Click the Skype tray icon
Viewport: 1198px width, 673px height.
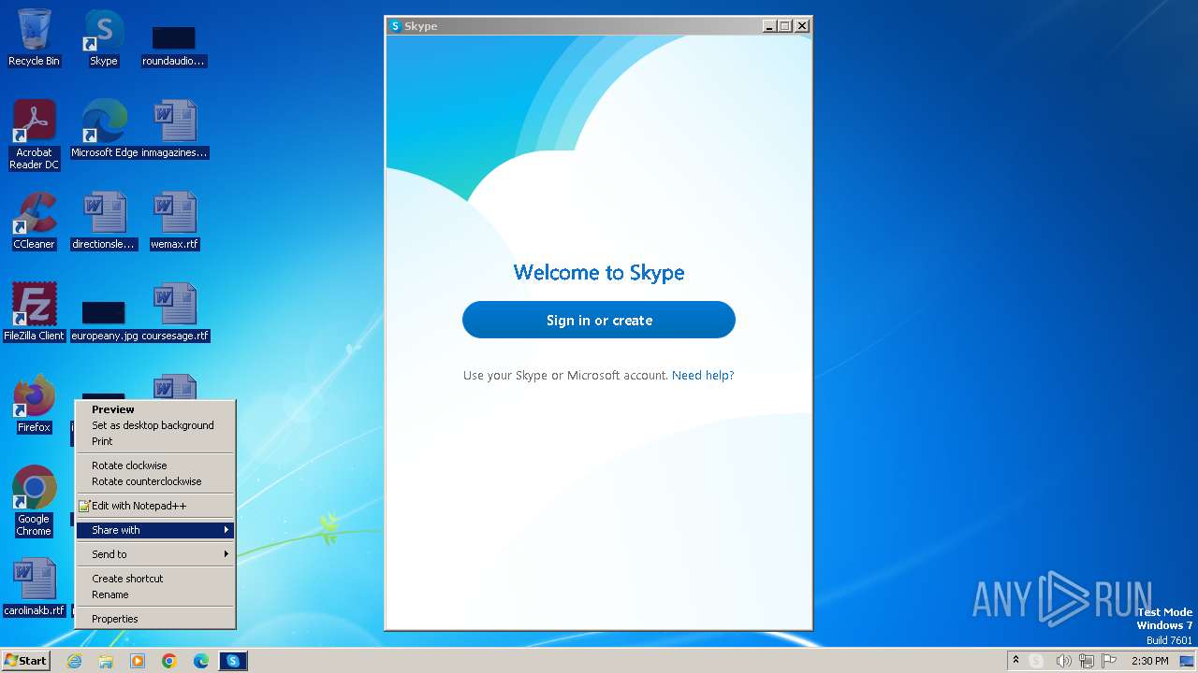tap(1036, 661)
